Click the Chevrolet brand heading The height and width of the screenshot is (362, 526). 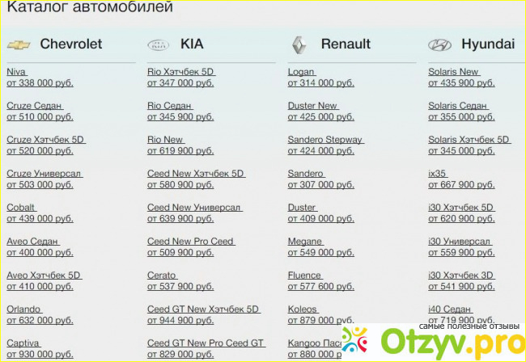[x=71, y=44]
